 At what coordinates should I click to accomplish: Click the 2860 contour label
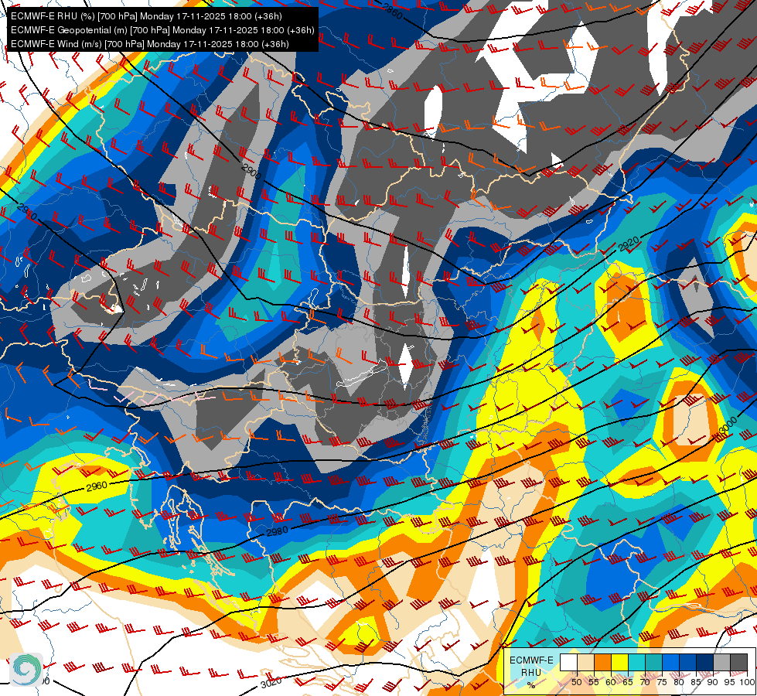(392, 11)
